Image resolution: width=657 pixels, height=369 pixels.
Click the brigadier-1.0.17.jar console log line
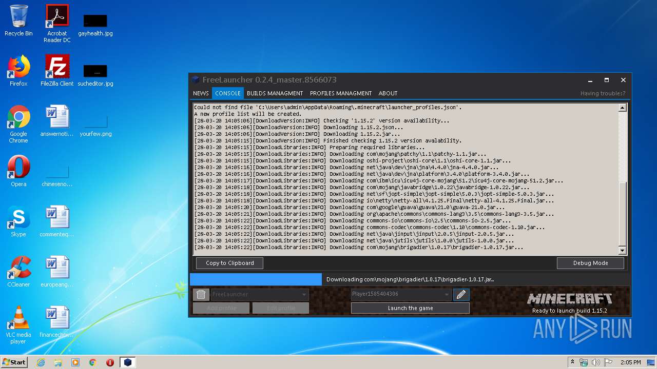coord(359,248)
